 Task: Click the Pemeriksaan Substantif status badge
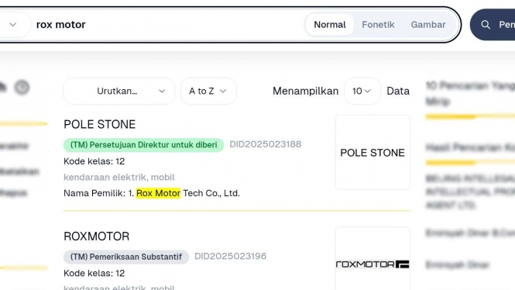126,257
